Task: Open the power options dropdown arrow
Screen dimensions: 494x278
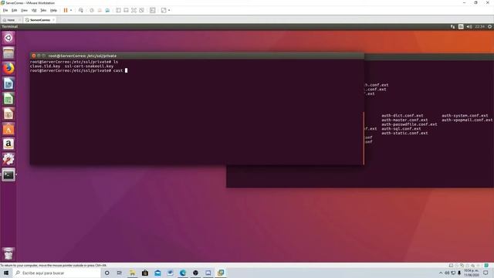Action: tap(71, 10)
